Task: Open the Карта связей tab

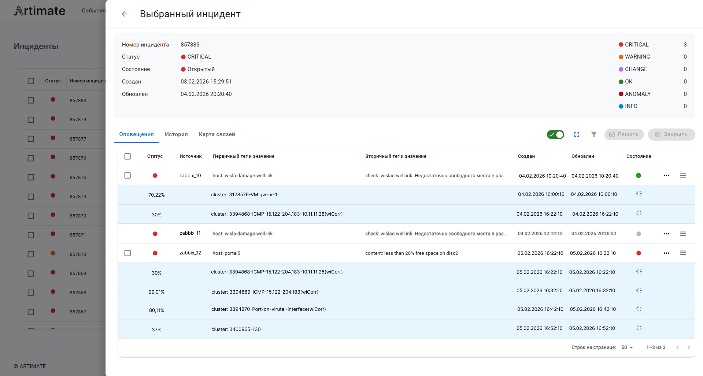Action: tap(217, 134)
